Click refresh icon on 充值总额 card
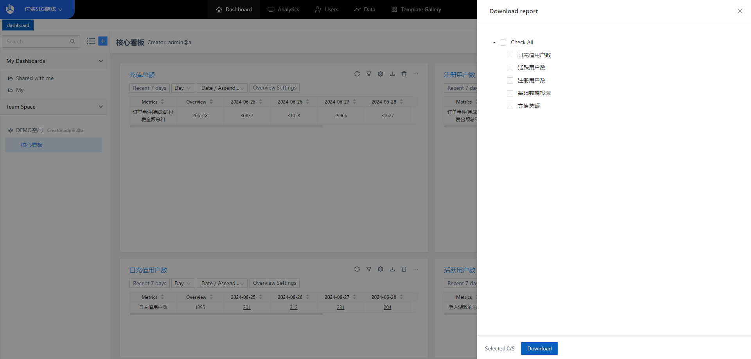Screen dimensions: 751x359 357,74
